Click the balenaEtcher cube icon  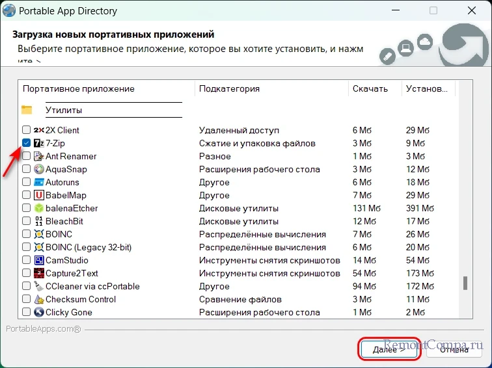(x=38, y=208)
